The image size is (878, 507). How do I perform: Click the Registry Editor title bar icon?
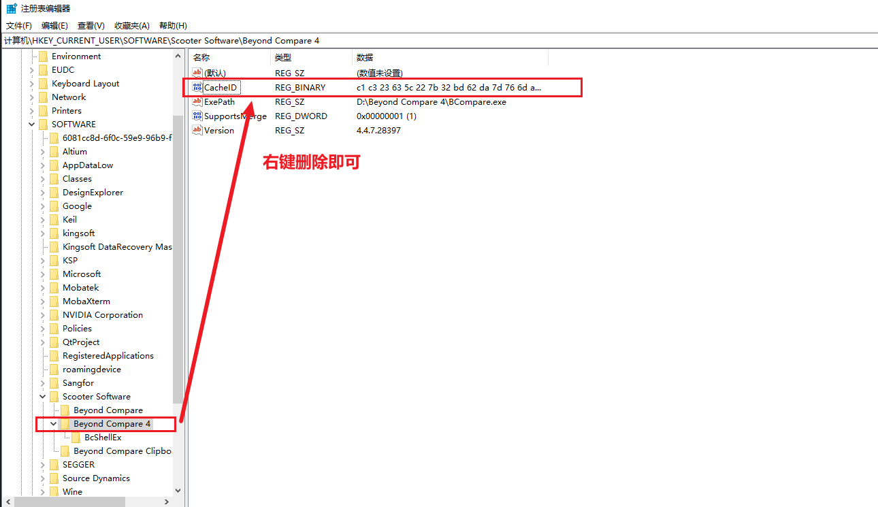(x=12, y=8)
